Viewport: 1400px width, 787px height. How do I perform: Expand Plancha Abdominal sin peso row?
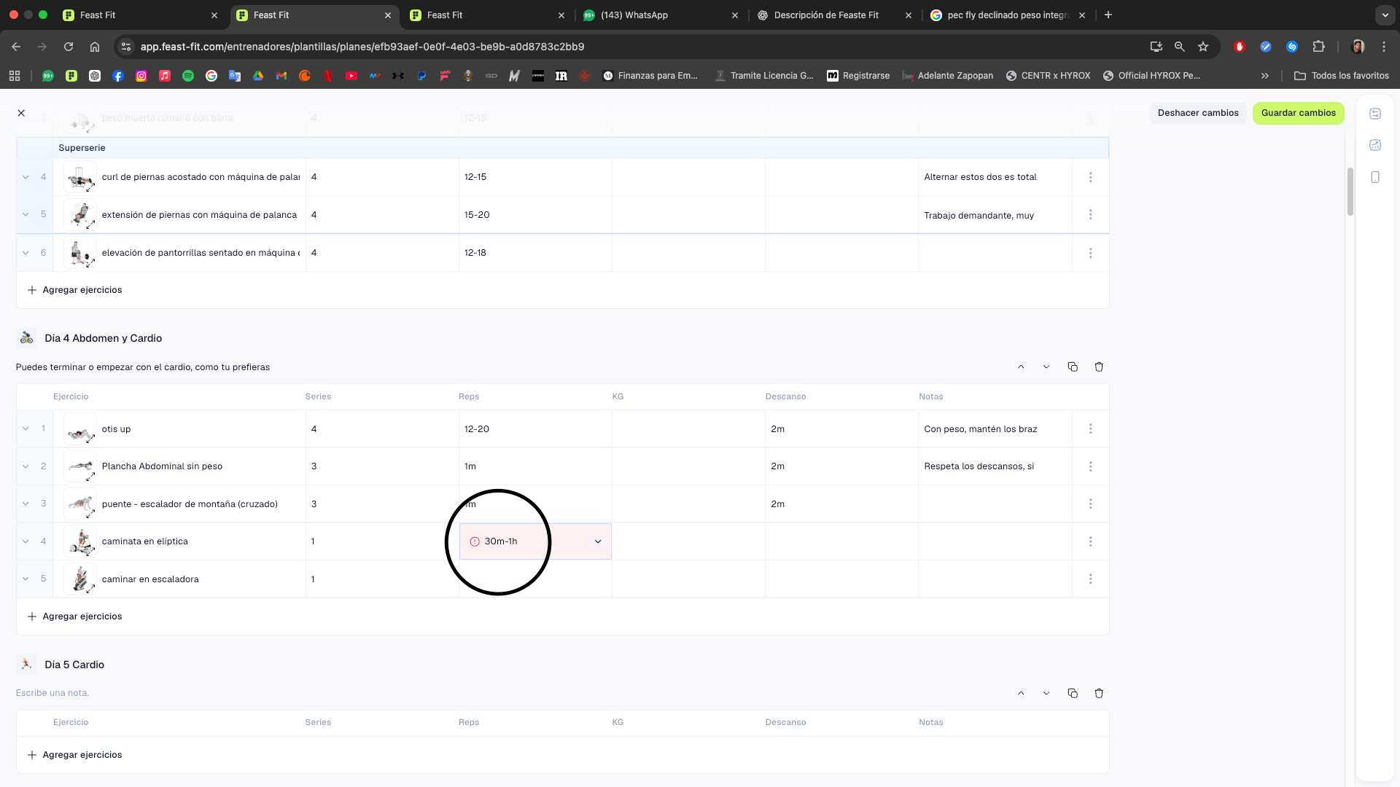click(26, 466)
